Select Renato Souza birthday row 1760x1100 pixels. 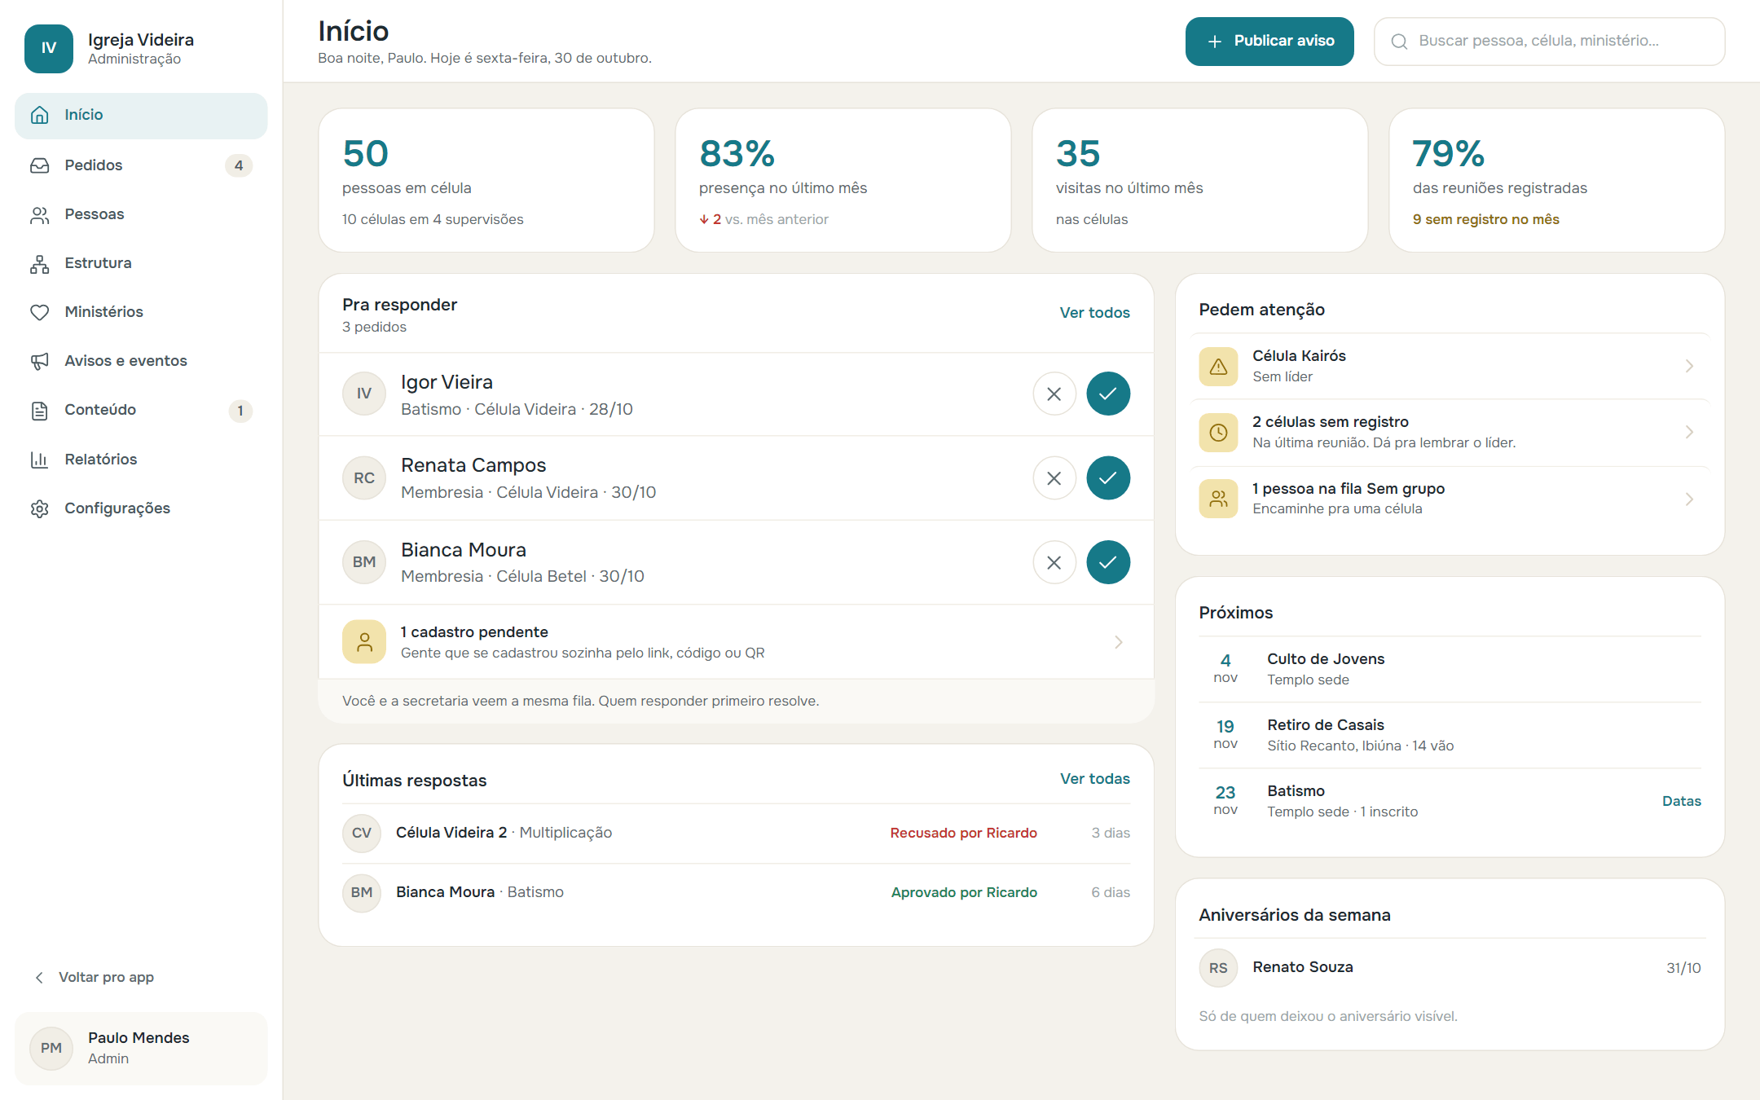[1450, 968]
